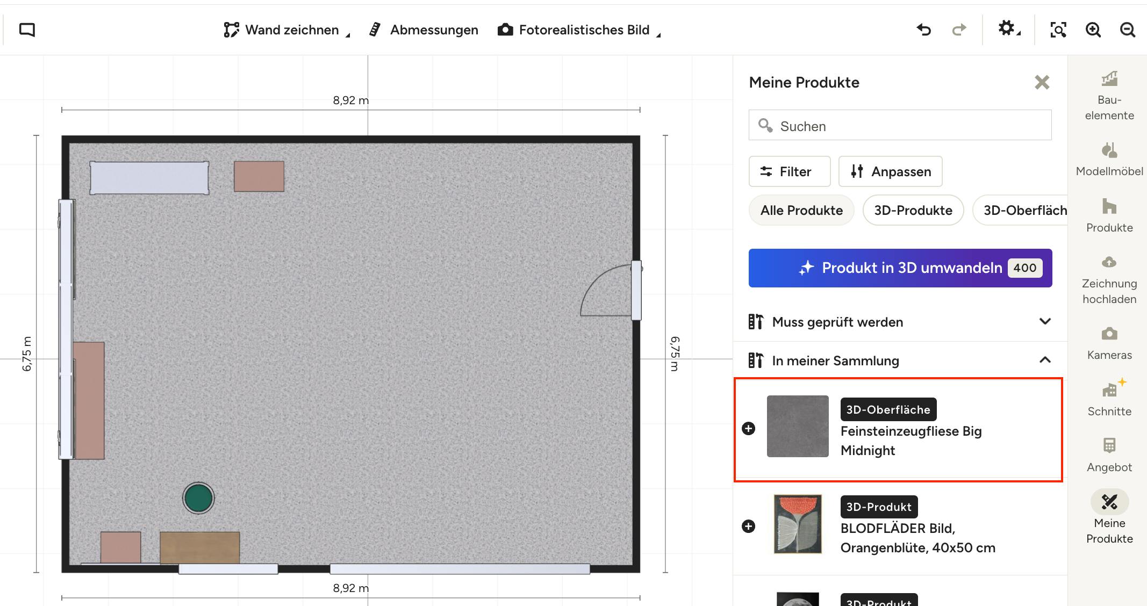Image resolution: width=1147 pixels, height=606 pixels.
Task: Activate the Abmessungen tool
Action: coord(424,30)
